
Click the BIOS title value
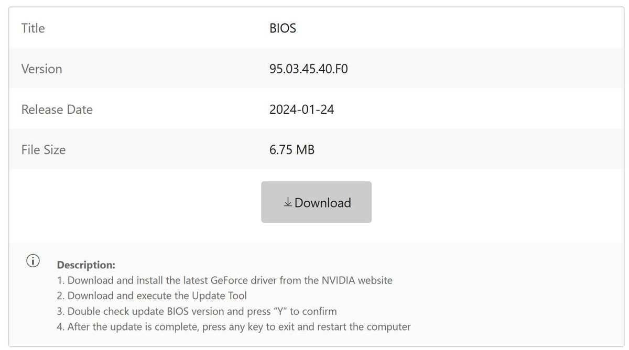coord(283,28)
